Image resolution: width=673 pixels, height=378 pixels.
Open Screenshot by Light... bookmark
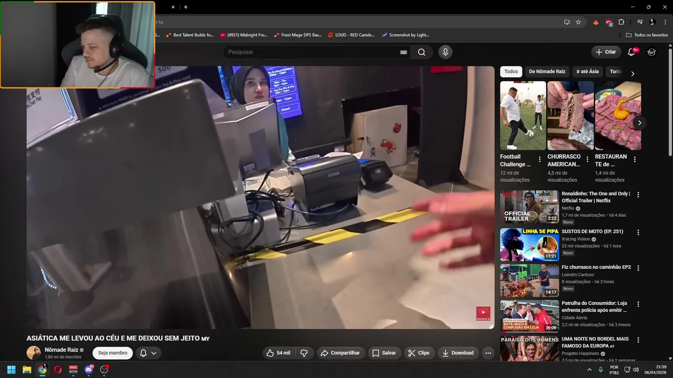click(x=405, y=35)
